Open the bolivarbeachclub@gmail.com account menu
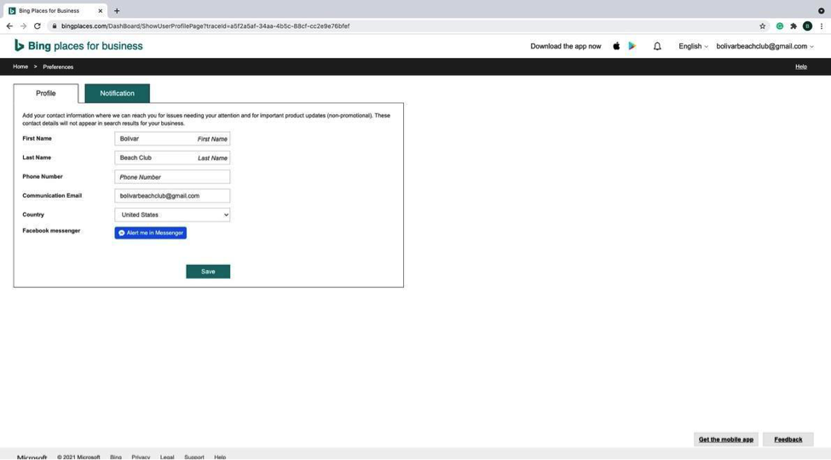This screenshot has height=460, width=831. point(765,46)
